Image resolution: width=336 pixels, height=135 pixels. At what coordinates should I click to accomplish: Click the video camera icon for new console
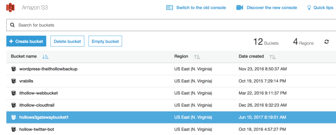coord(240,8)
